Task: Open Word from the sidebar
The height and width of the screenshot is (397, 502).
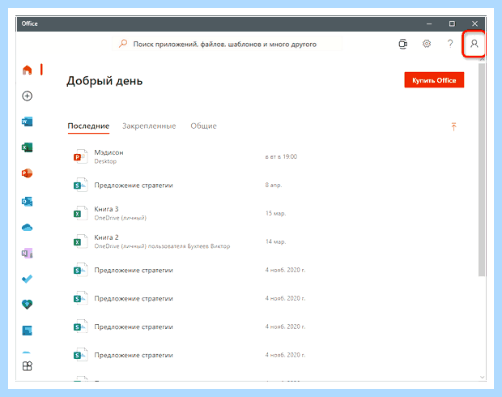Action: coord(28,122)
